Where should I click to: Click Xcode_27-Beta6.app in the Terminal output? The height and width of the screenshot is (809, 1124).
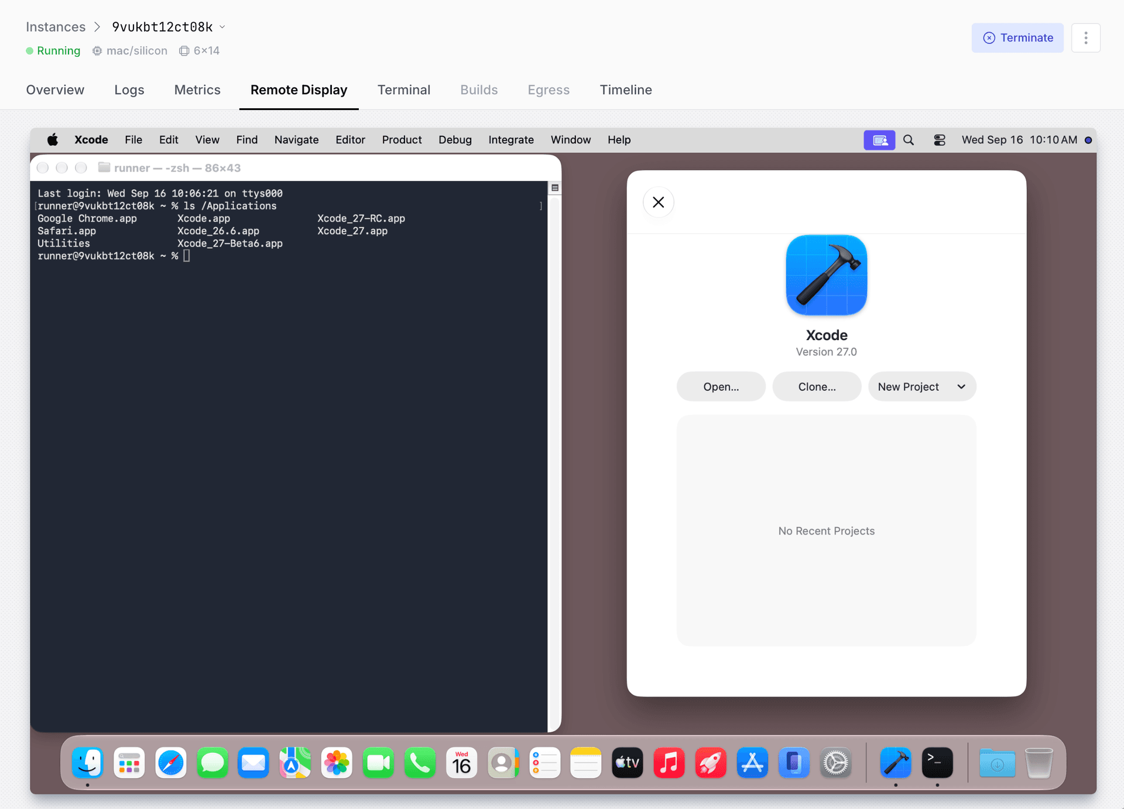pos(230,244)
